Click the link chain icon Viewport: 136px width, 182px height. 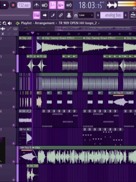61,15
